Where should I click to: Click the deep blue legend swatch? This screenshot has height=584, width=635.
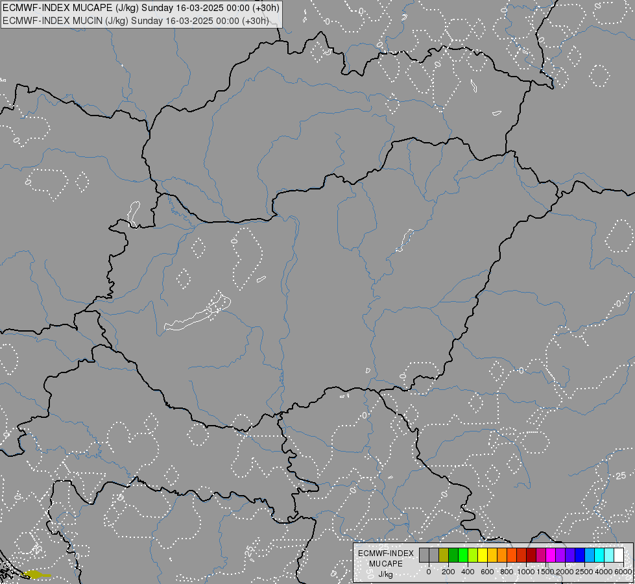(x=581, y=555)
